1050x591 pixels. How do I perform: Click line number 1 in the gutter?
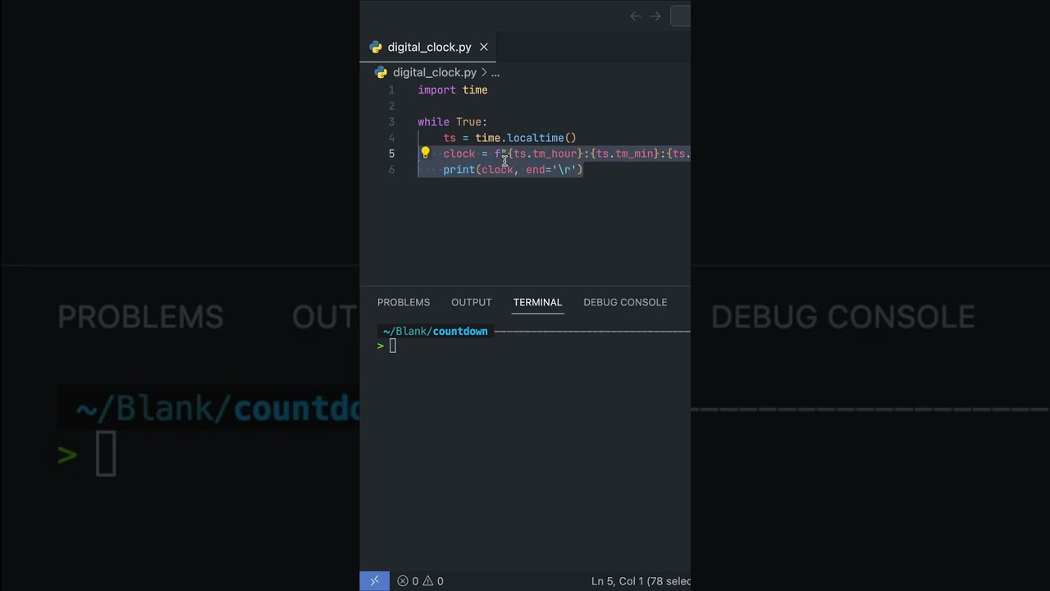pos(391,90)
